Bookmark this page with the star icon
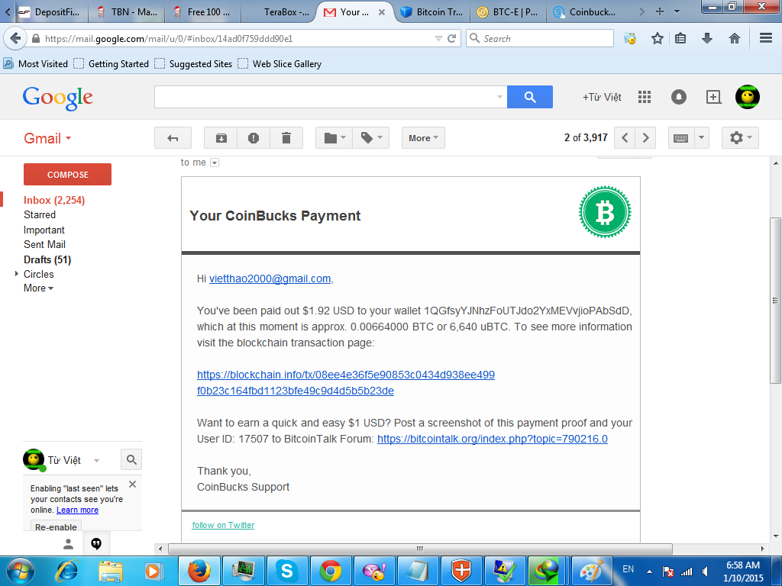Image resolution: width=782 pixels, height=586 pixels. click(658, 38)
